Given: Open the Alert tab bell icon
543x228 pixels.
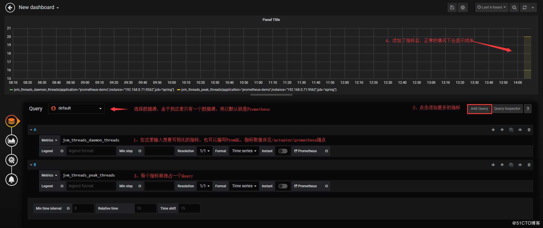Looking at the screenshot, I should [x=12, y=180].
